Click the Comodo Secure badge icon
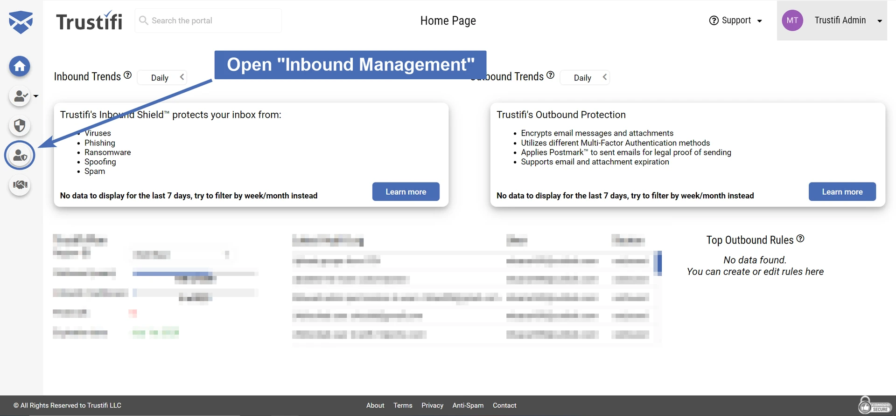Screen dimensions: 896x416 tap(874, 405)
